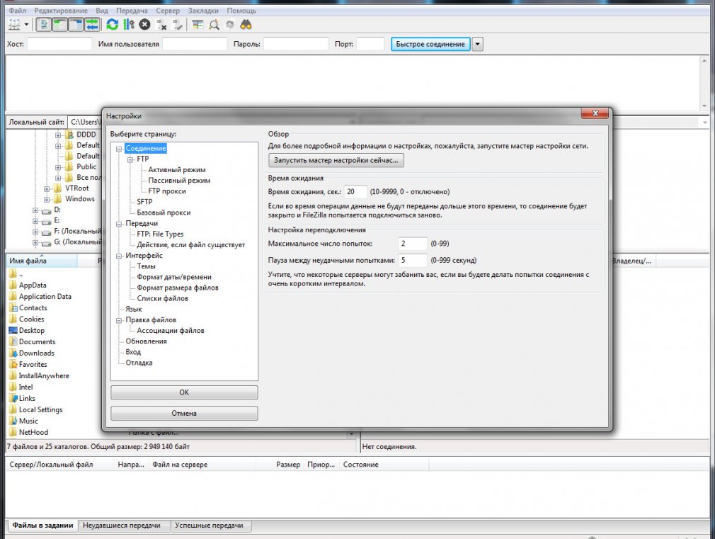Select the Downloads folder in file list

pos(37,353)
